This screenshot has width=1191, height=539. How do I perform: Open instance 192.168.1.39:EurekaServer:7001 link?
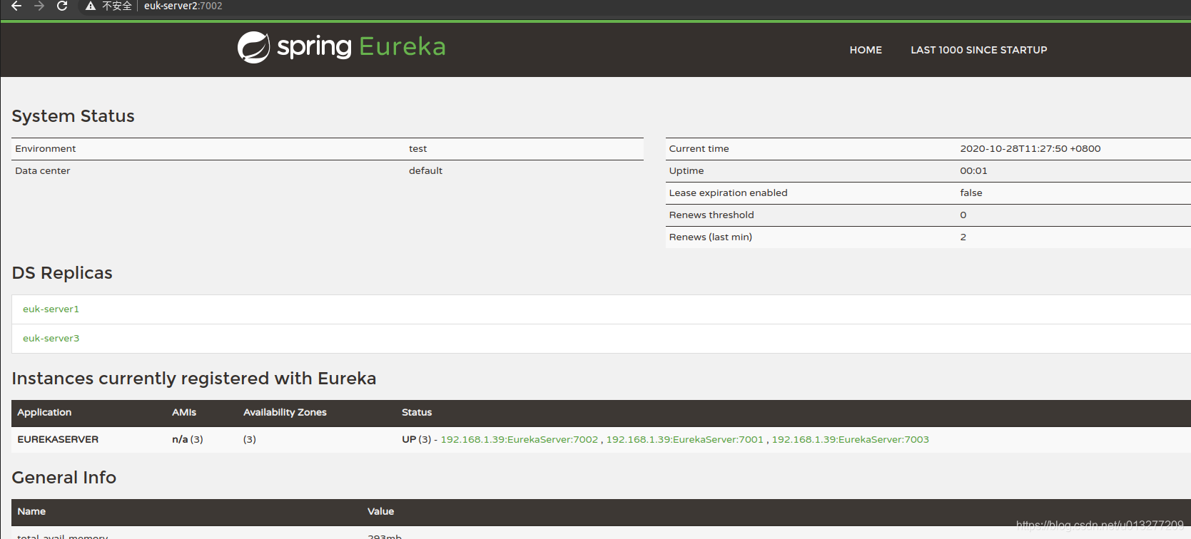click(x=684, y=439)
